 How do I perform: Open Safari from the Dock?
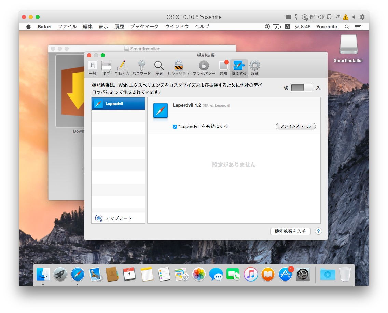coord(78,275)
